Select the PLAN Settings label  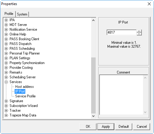[x=20, y=58]
